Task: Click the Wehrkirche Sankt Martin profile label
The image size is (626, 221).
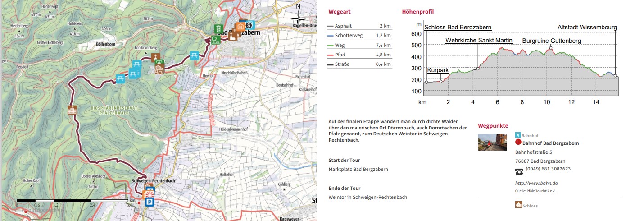Action: pyautogui.click(x=479, y=41)
